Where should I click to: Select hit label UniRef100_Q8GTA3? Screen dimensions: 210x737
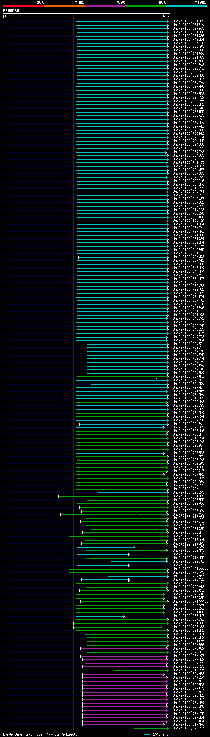[188, 46]
